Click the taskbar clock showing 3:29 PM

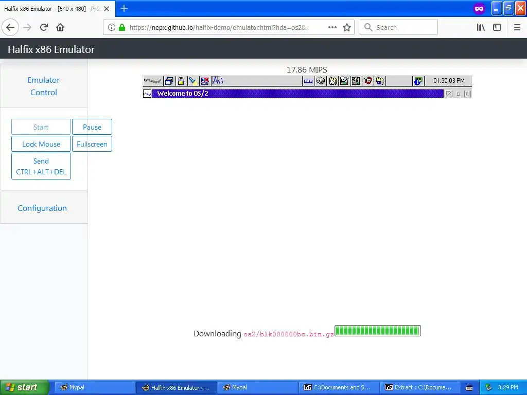pyautogui.click(x=508, y=388)
